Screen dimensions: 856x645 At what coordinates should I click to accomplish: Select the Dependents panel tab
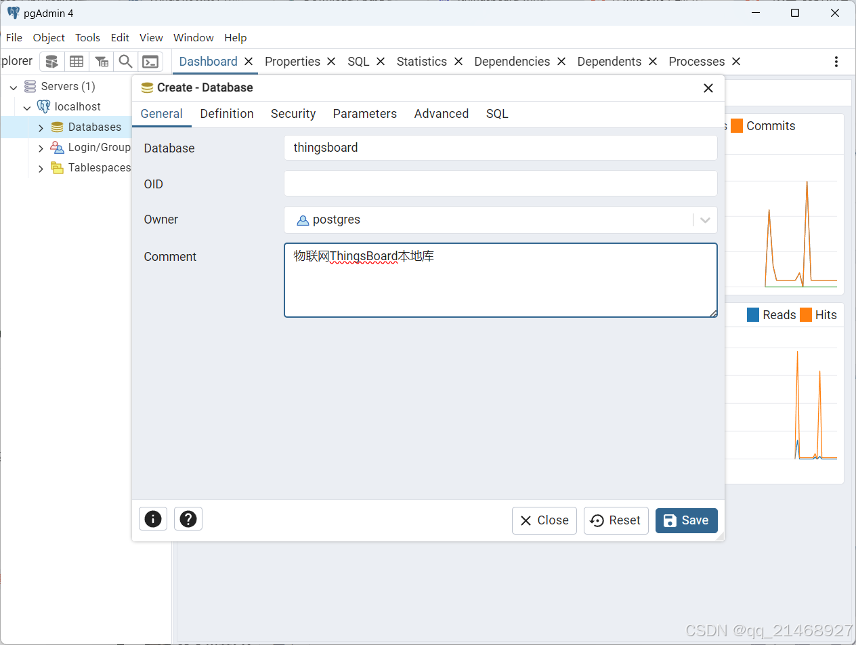coord(609,62)
